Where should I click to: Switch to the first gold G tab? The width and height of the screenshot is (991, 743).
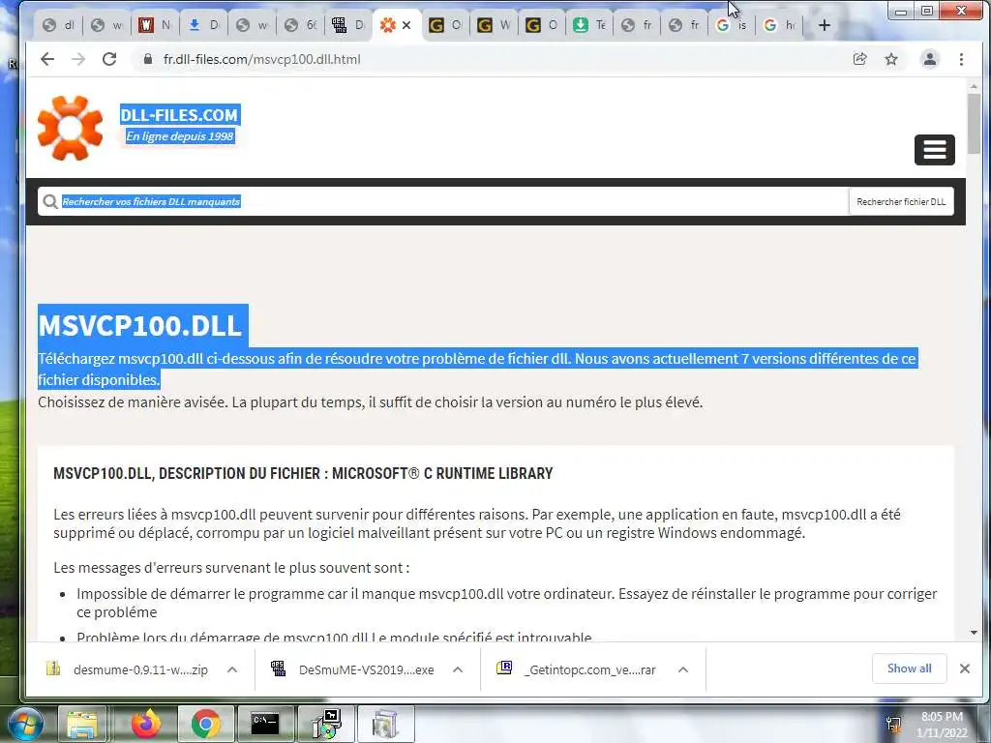445,25
